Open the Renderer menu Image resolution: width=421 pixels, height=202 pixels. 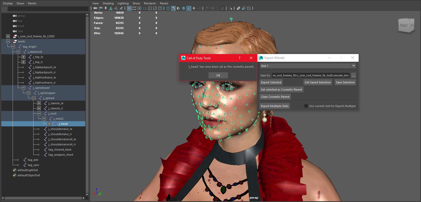click(x=150, y=3)
